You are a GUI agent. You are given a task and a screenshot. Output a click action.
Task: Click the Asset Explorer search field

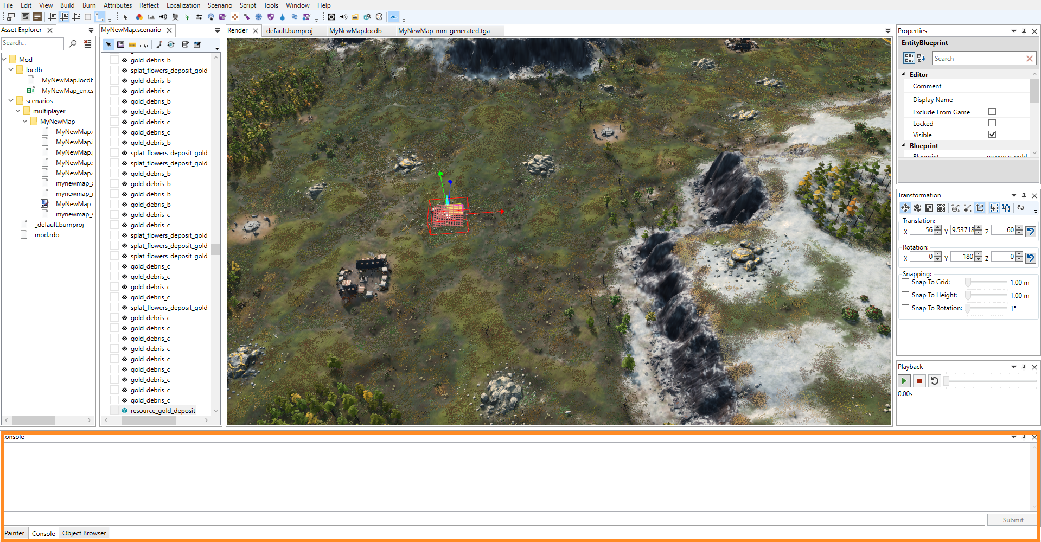coord(33,43)
